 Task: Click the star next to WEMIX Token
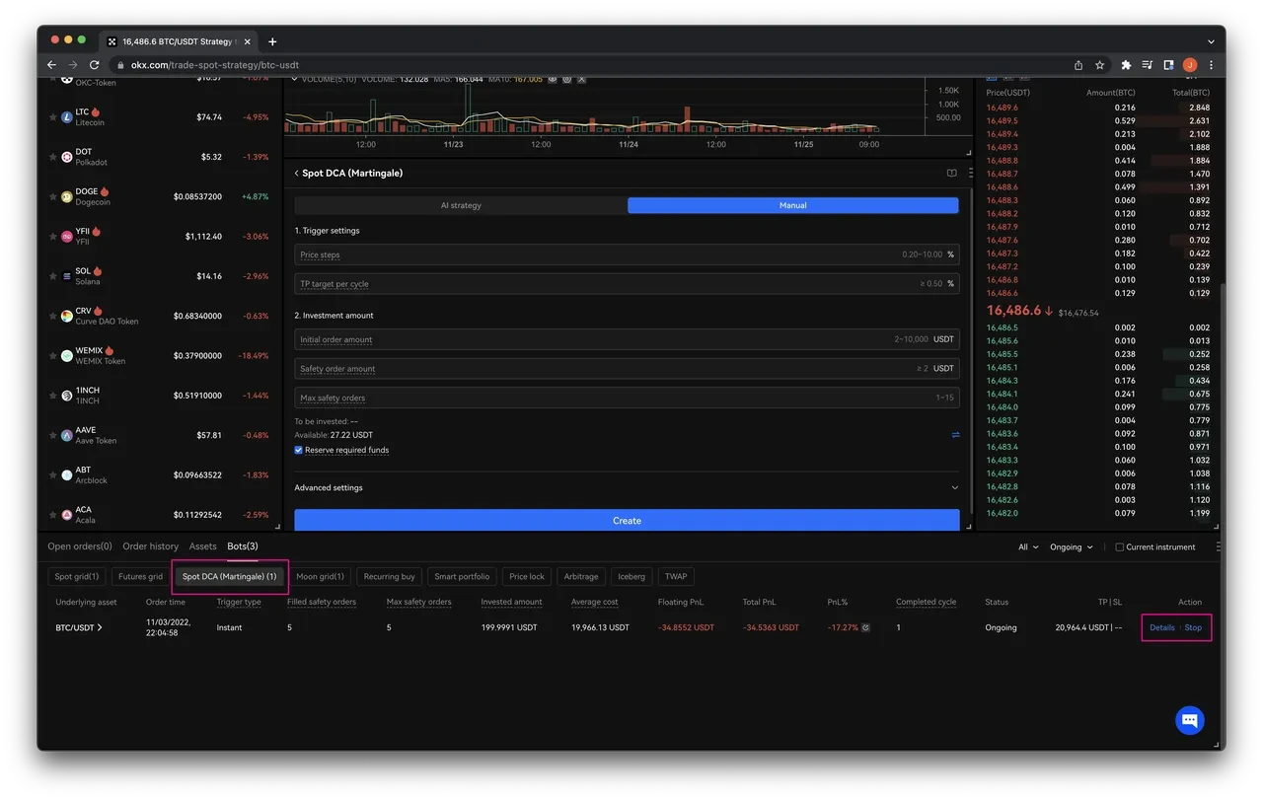pyautogui.click(x=53, y=356)
